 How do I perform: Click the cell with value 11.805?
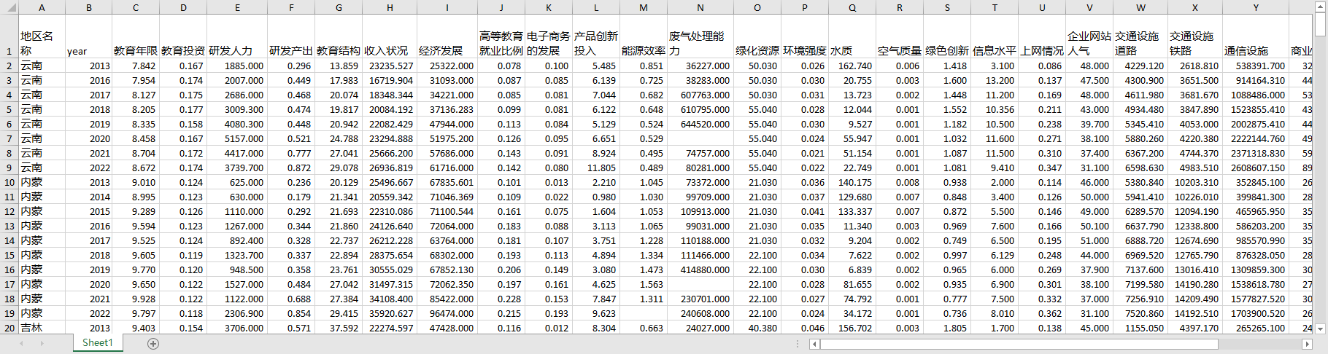click(x=596, y=168)
